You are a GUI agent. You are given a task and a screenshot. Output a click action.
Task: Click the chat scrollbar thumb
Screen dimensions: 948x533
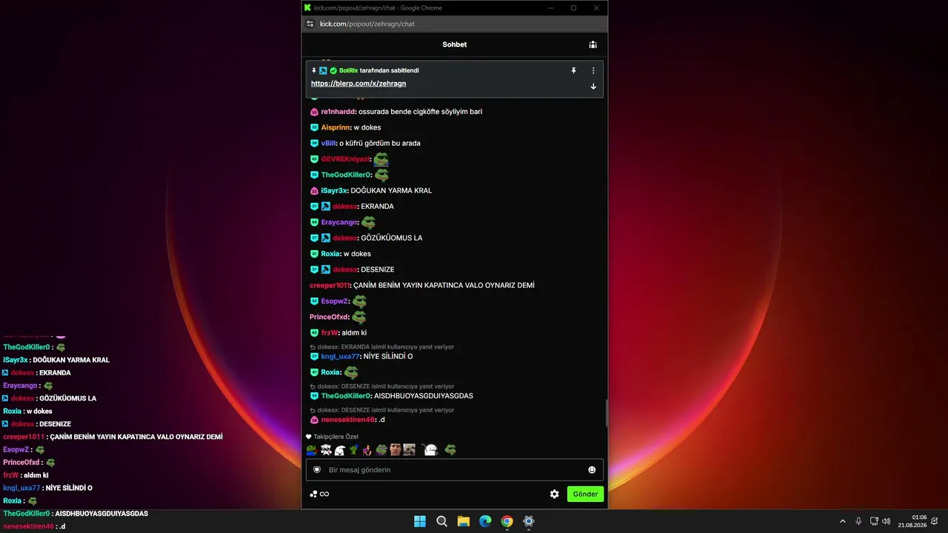pyautogui.click(x=607, y=413)
